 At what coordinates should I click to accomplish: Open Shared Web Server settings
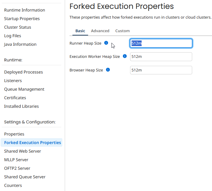coord(22,151)
